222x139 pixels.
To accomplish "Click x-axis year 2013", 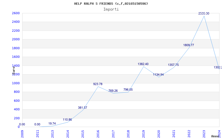I will tap(52, 134).
